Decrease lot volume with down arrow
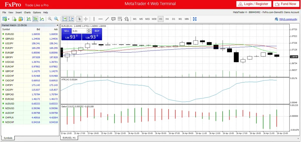This screenshot has height=142, width=301. tap(89, 32)
